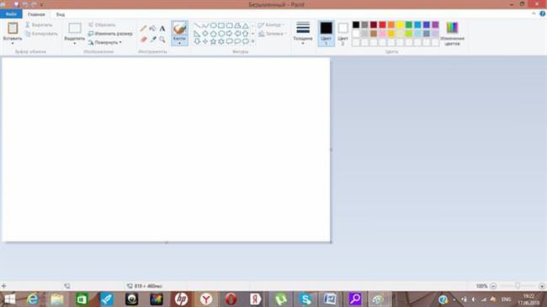Select the Magnifier tool

coord(162,40)
